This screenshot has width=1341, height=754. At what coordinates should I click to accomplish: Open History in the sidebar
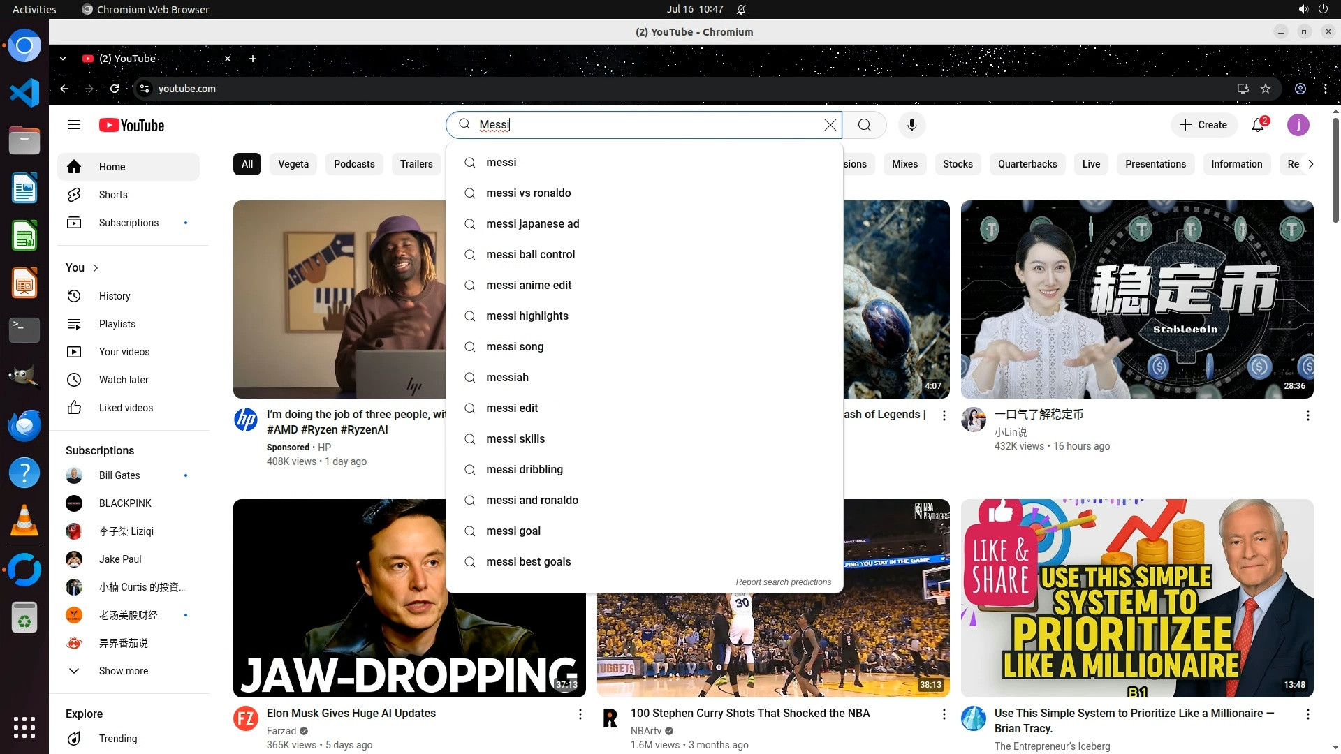point(115,296)
